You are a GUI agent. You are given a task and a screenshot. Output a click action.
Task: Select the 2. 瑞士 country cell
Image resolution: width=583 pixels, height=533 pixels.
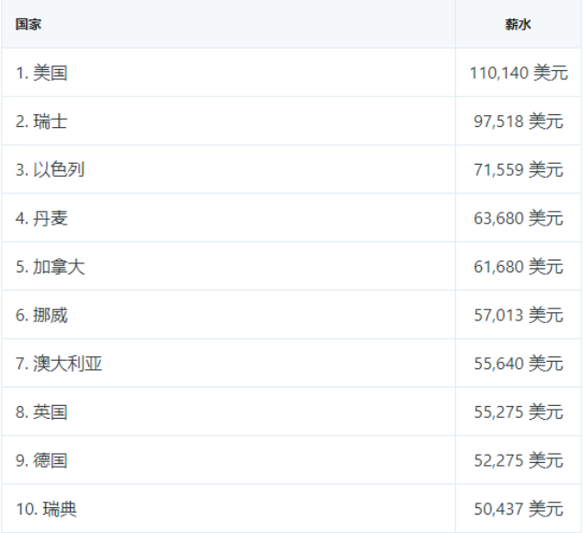[41, 122]
